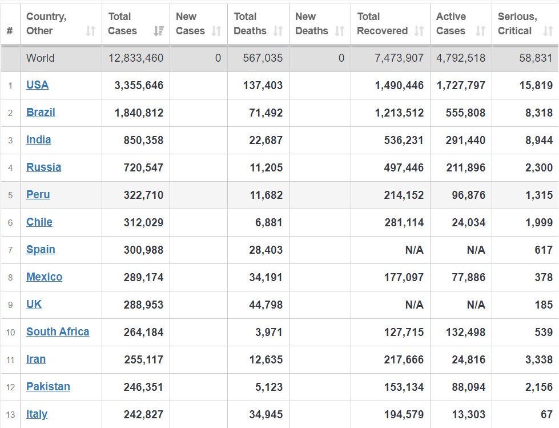Open the USA country link

(37, 85)
